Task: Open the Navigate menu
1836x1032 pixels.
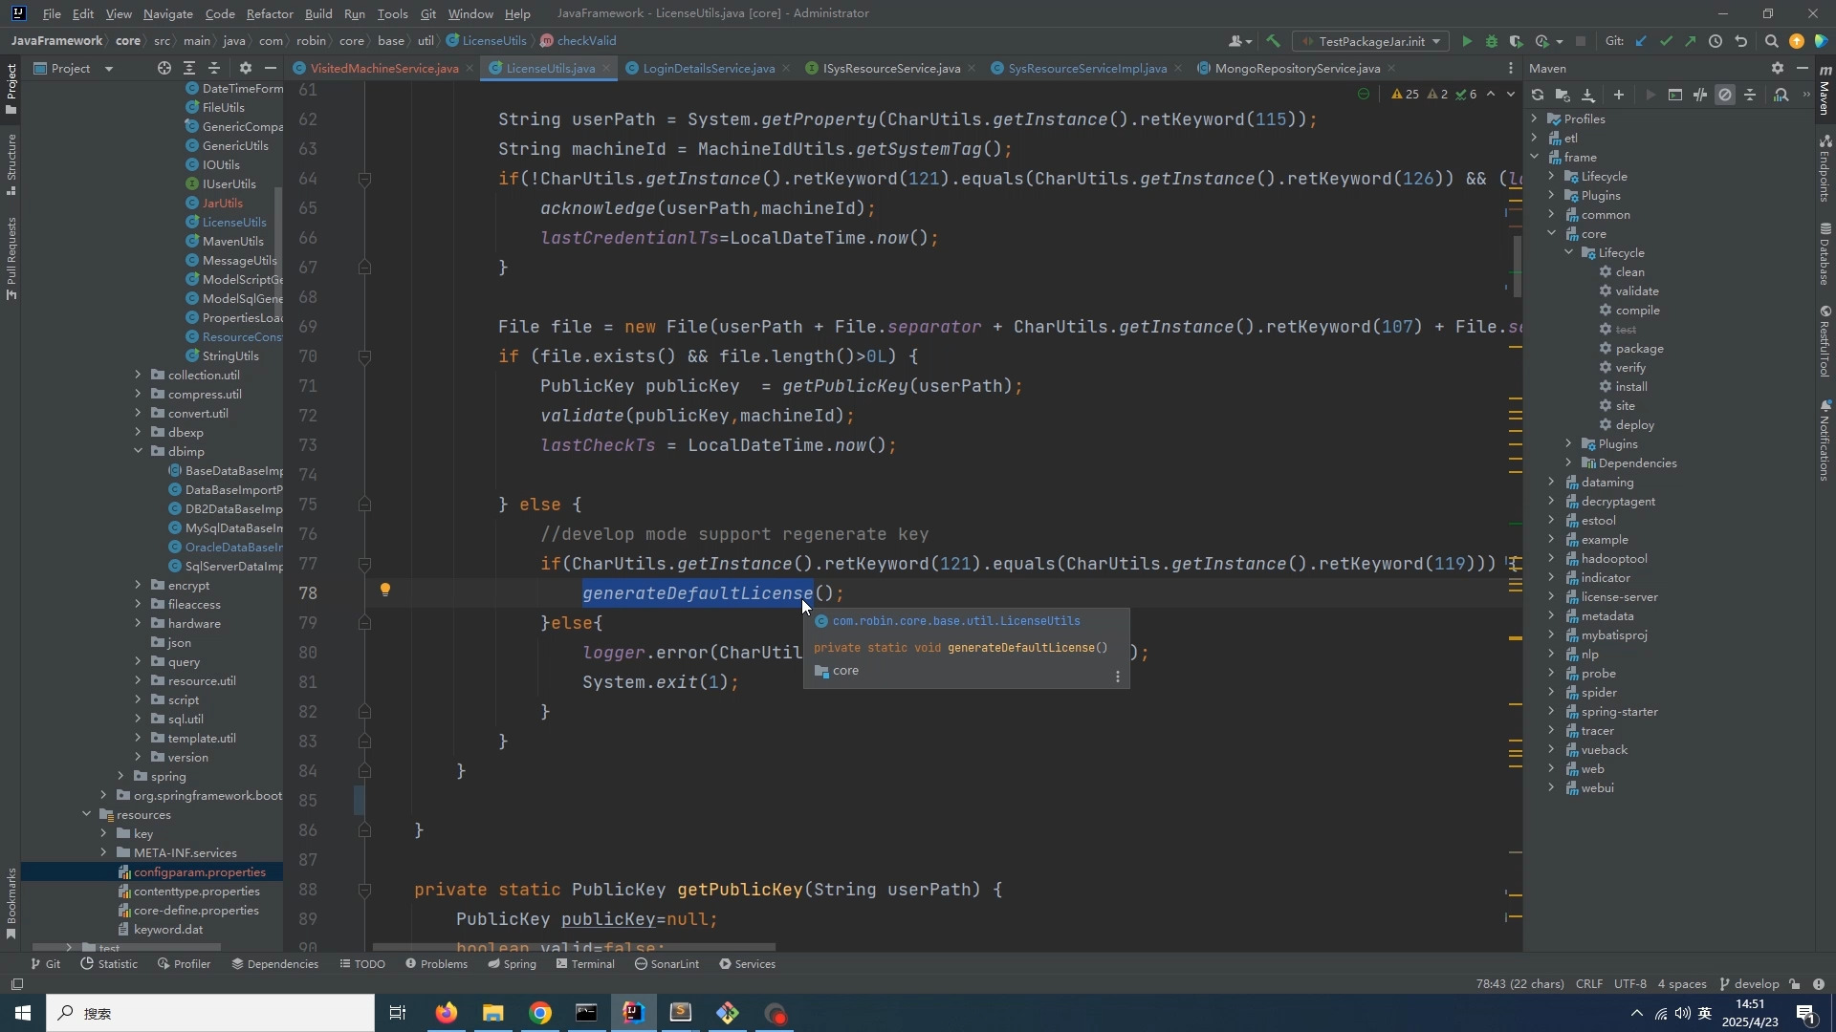Action: coord(168,13)
